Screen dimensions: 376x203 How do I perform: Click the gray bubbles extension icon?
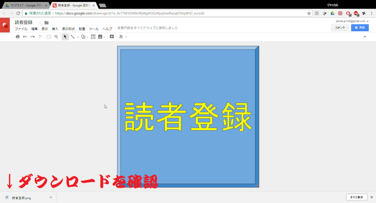point(325,14)
